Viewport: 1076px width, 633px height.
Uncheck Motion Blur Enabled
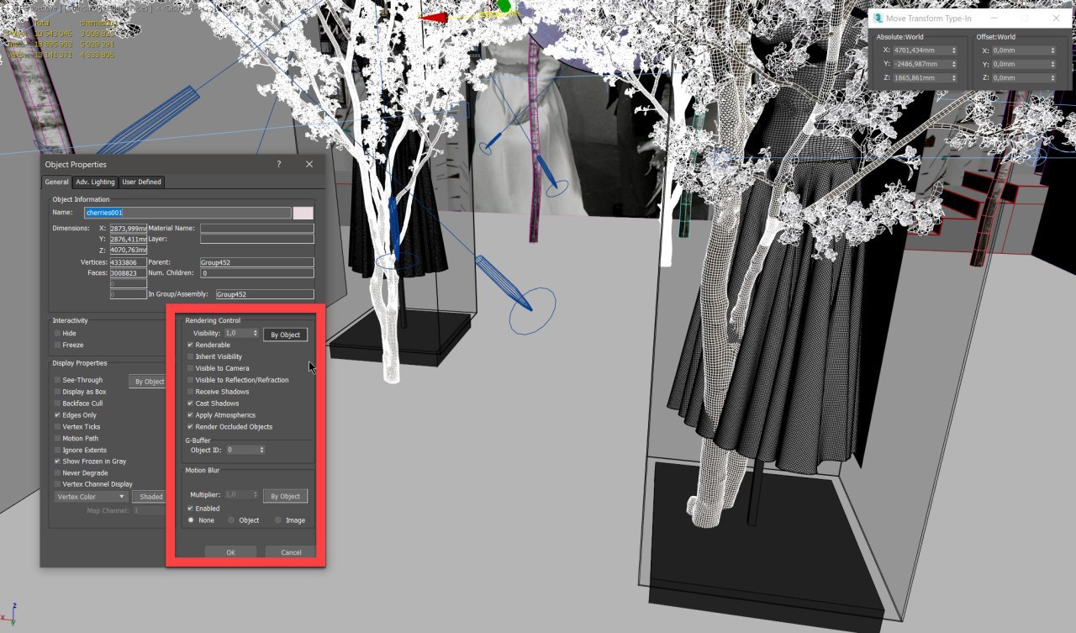click(x=191, y=509)
